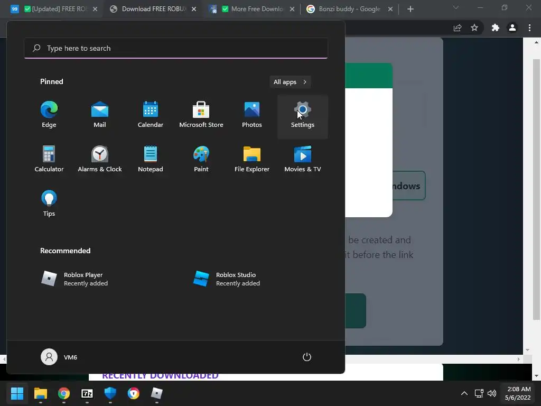Launch Movies & TV
This screenshot has width=541, height=406.
tap(303, 160)
